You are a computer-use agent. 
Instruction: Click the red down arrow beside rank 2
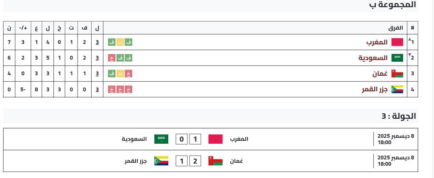[409, 55]
